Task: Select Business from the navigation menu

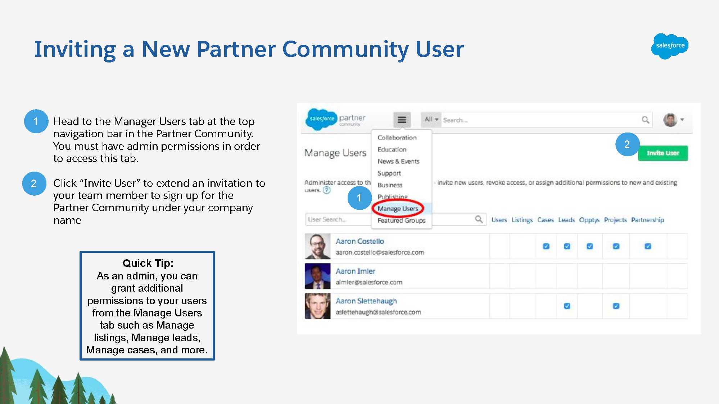Action: click(x=390, y=185)
